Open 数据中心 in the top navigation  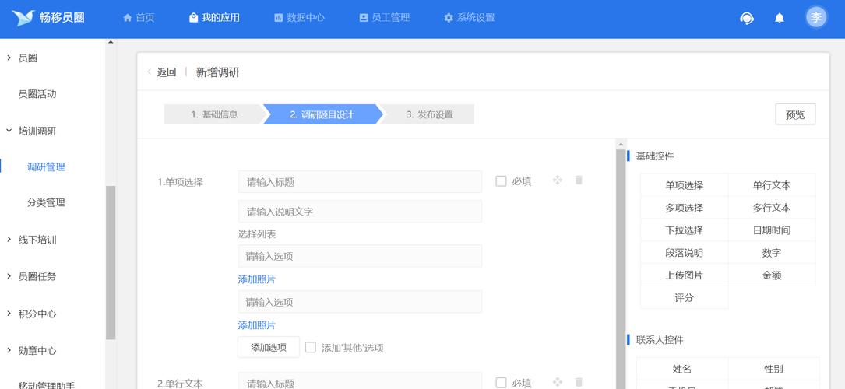click(x=299, y=18)
